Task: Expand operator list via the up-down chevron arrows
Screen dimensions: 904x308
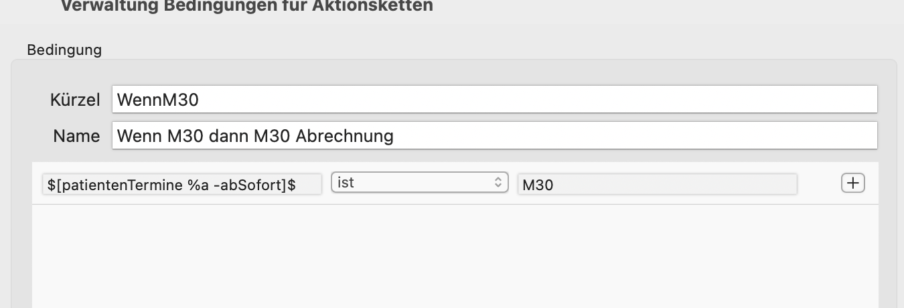Action: click(498, 183)
